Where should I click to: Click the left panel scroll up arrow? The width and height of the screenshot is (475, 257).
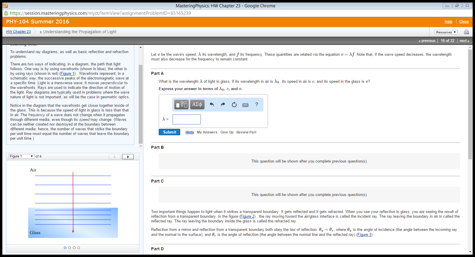point(141,47)
